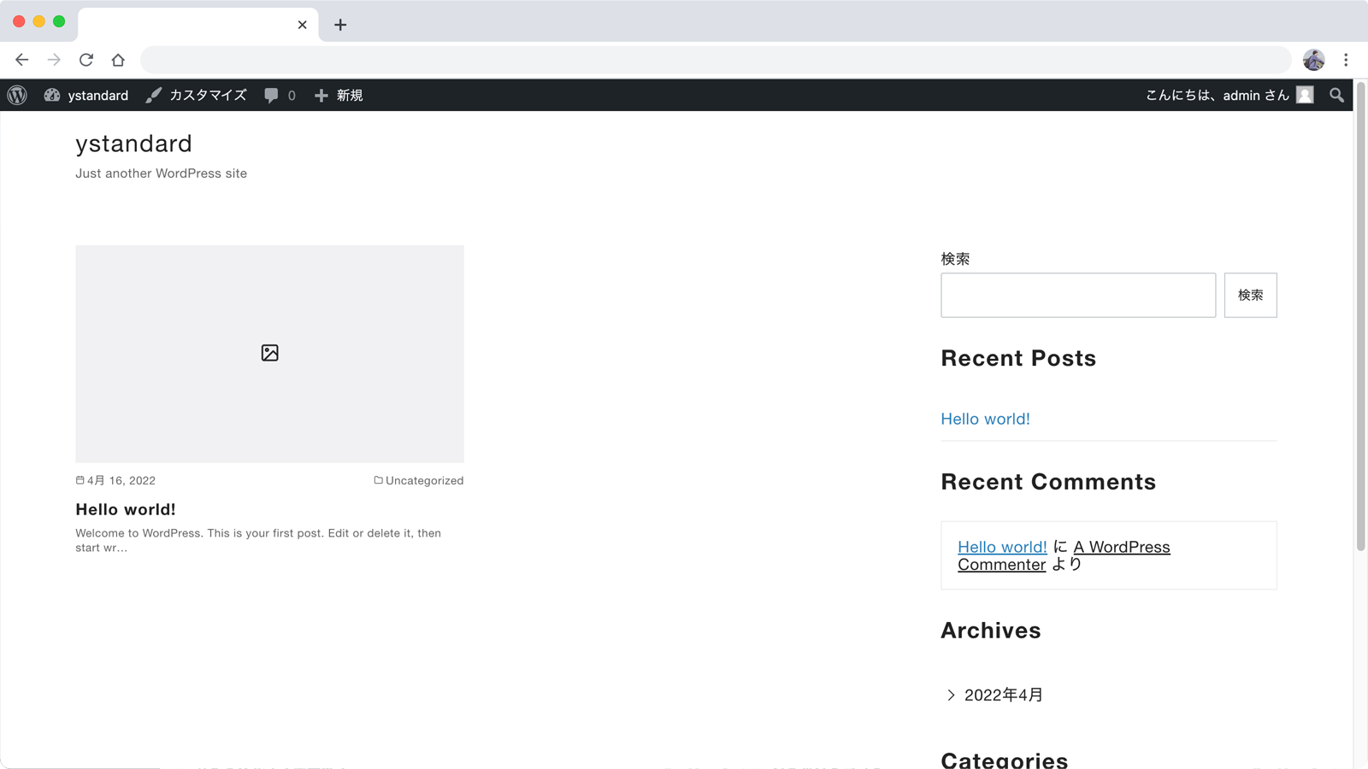Click the WordPress logo in the admin bar

(16, 95)
